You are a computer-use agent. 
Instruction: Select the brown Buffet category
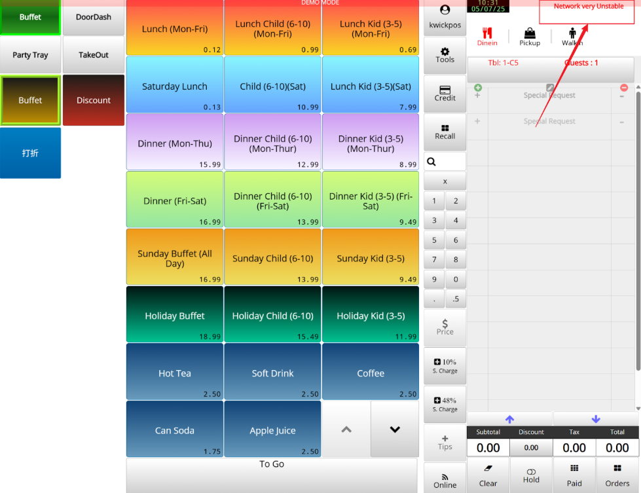coord(30,100)
